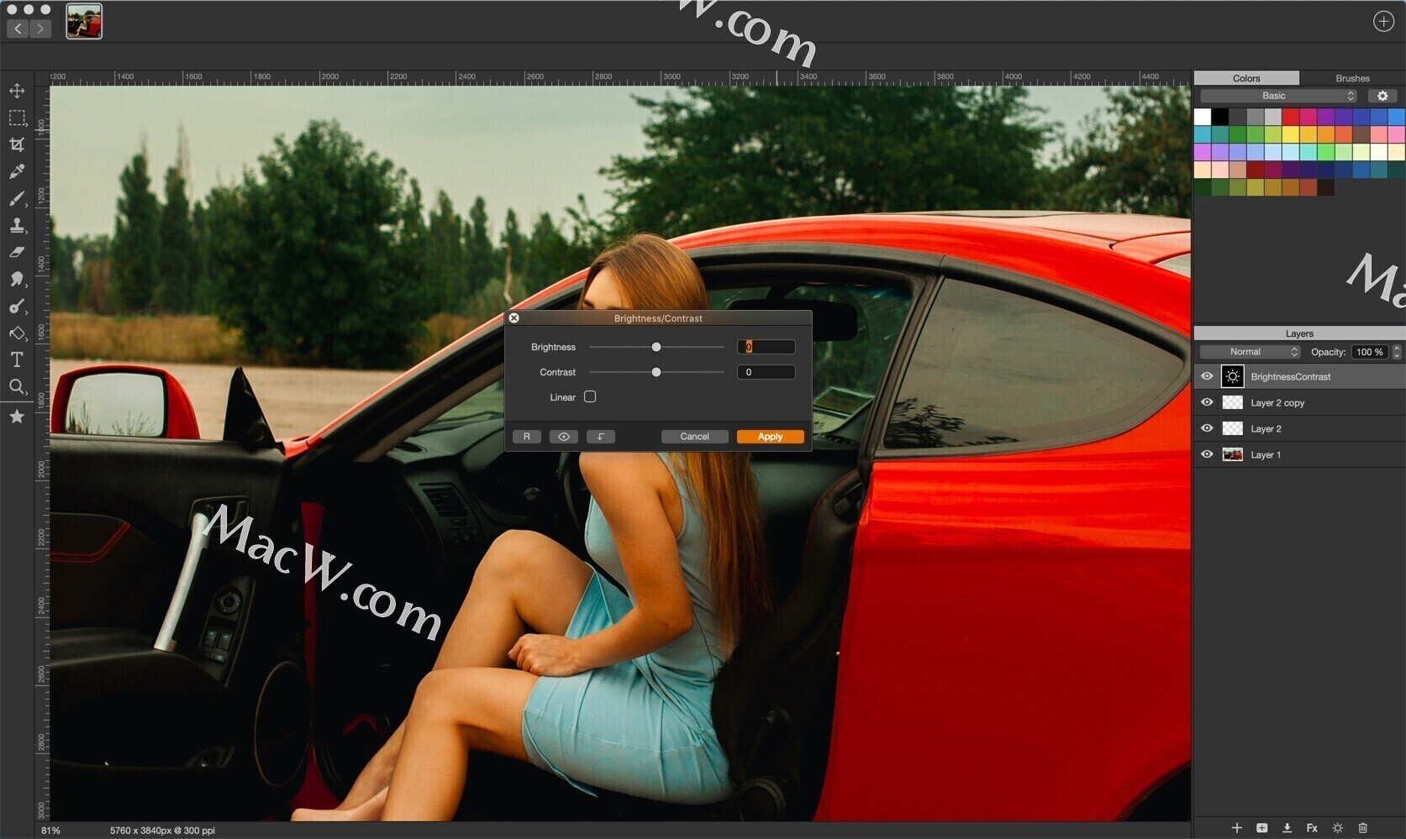Open the star Favorites tool
This screenshot has height=839, width=1406.
[x=17, y=417]
